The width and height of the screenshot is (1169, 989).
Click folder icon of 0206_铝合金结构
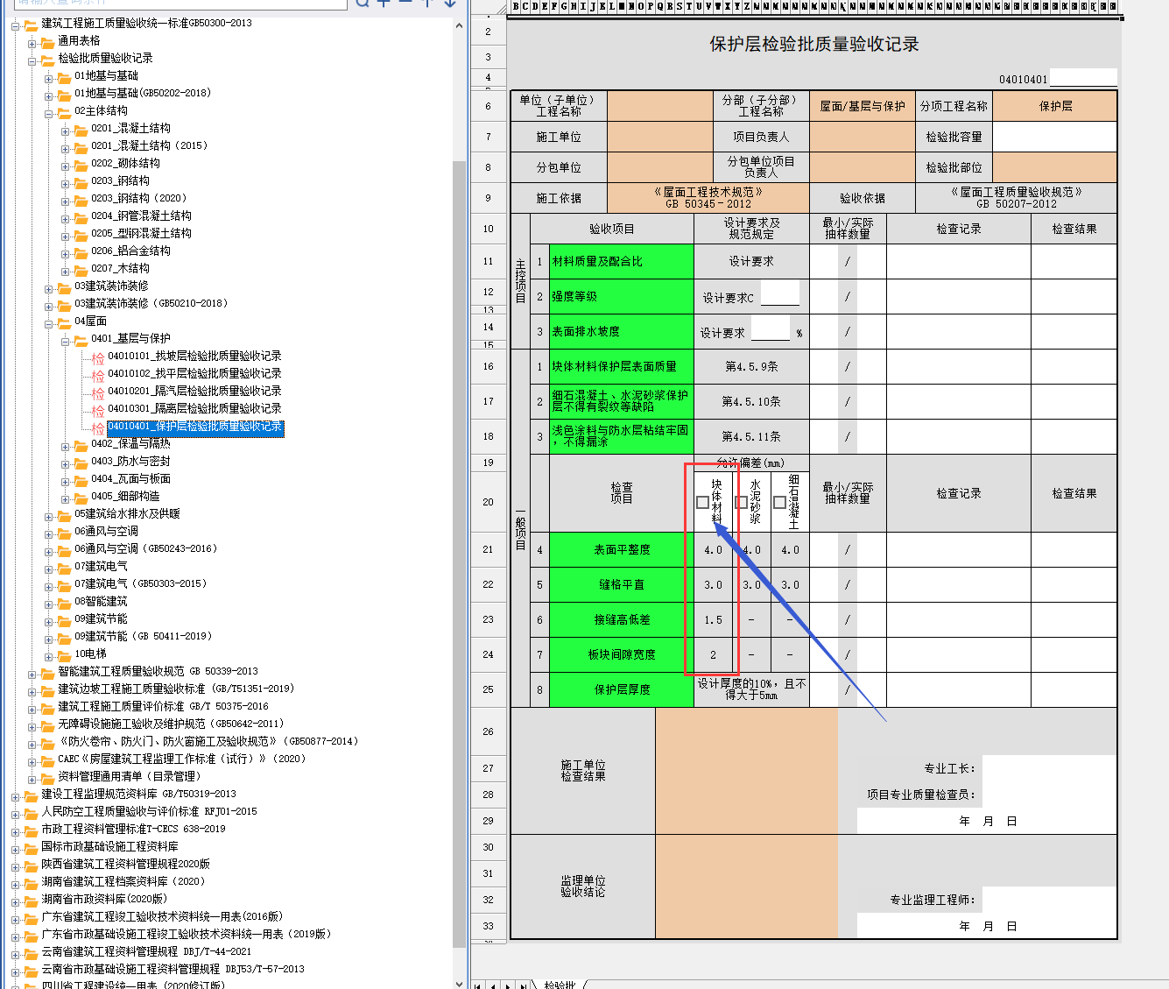pyautogui.click(x=81, y=251)
